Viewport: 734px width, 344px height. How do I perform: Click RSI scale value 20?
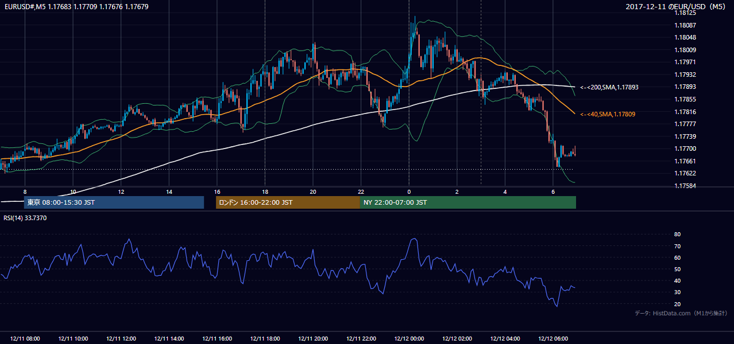(677, 304)
